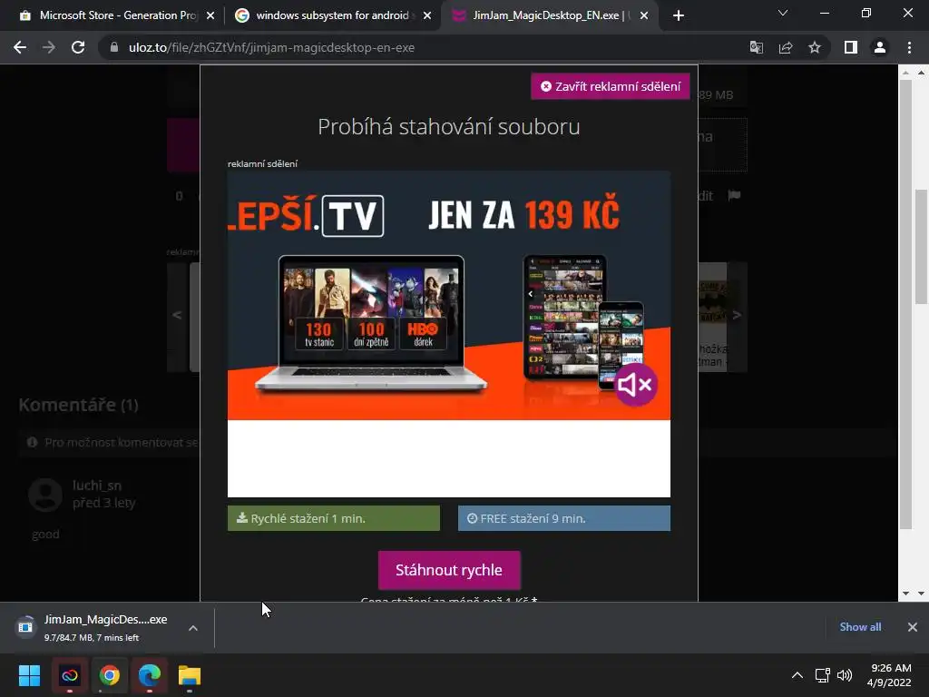
Task: Expand options for JimJam_MagicDes download
Action: click(x=193, y=628)
